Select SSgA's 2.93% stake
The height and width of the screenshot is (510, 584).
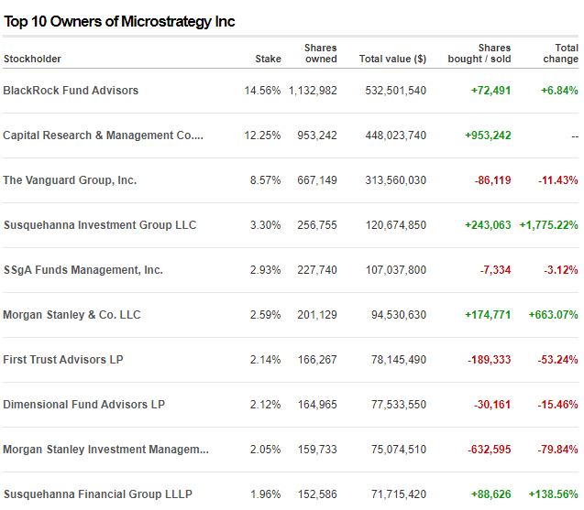pos(265,270)
